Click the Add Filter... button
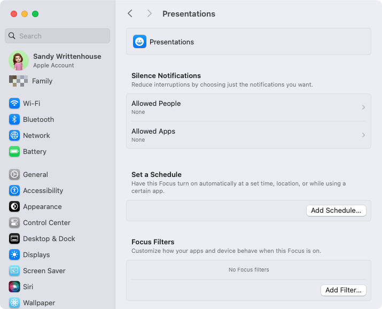Image resolution: width=382 pixels, height=309 pixels. click(343, 290)
